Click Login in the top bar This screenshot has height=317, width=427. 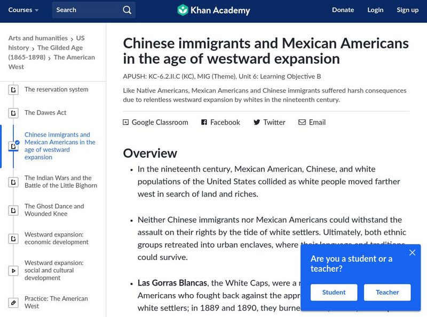tap(375, 10)
